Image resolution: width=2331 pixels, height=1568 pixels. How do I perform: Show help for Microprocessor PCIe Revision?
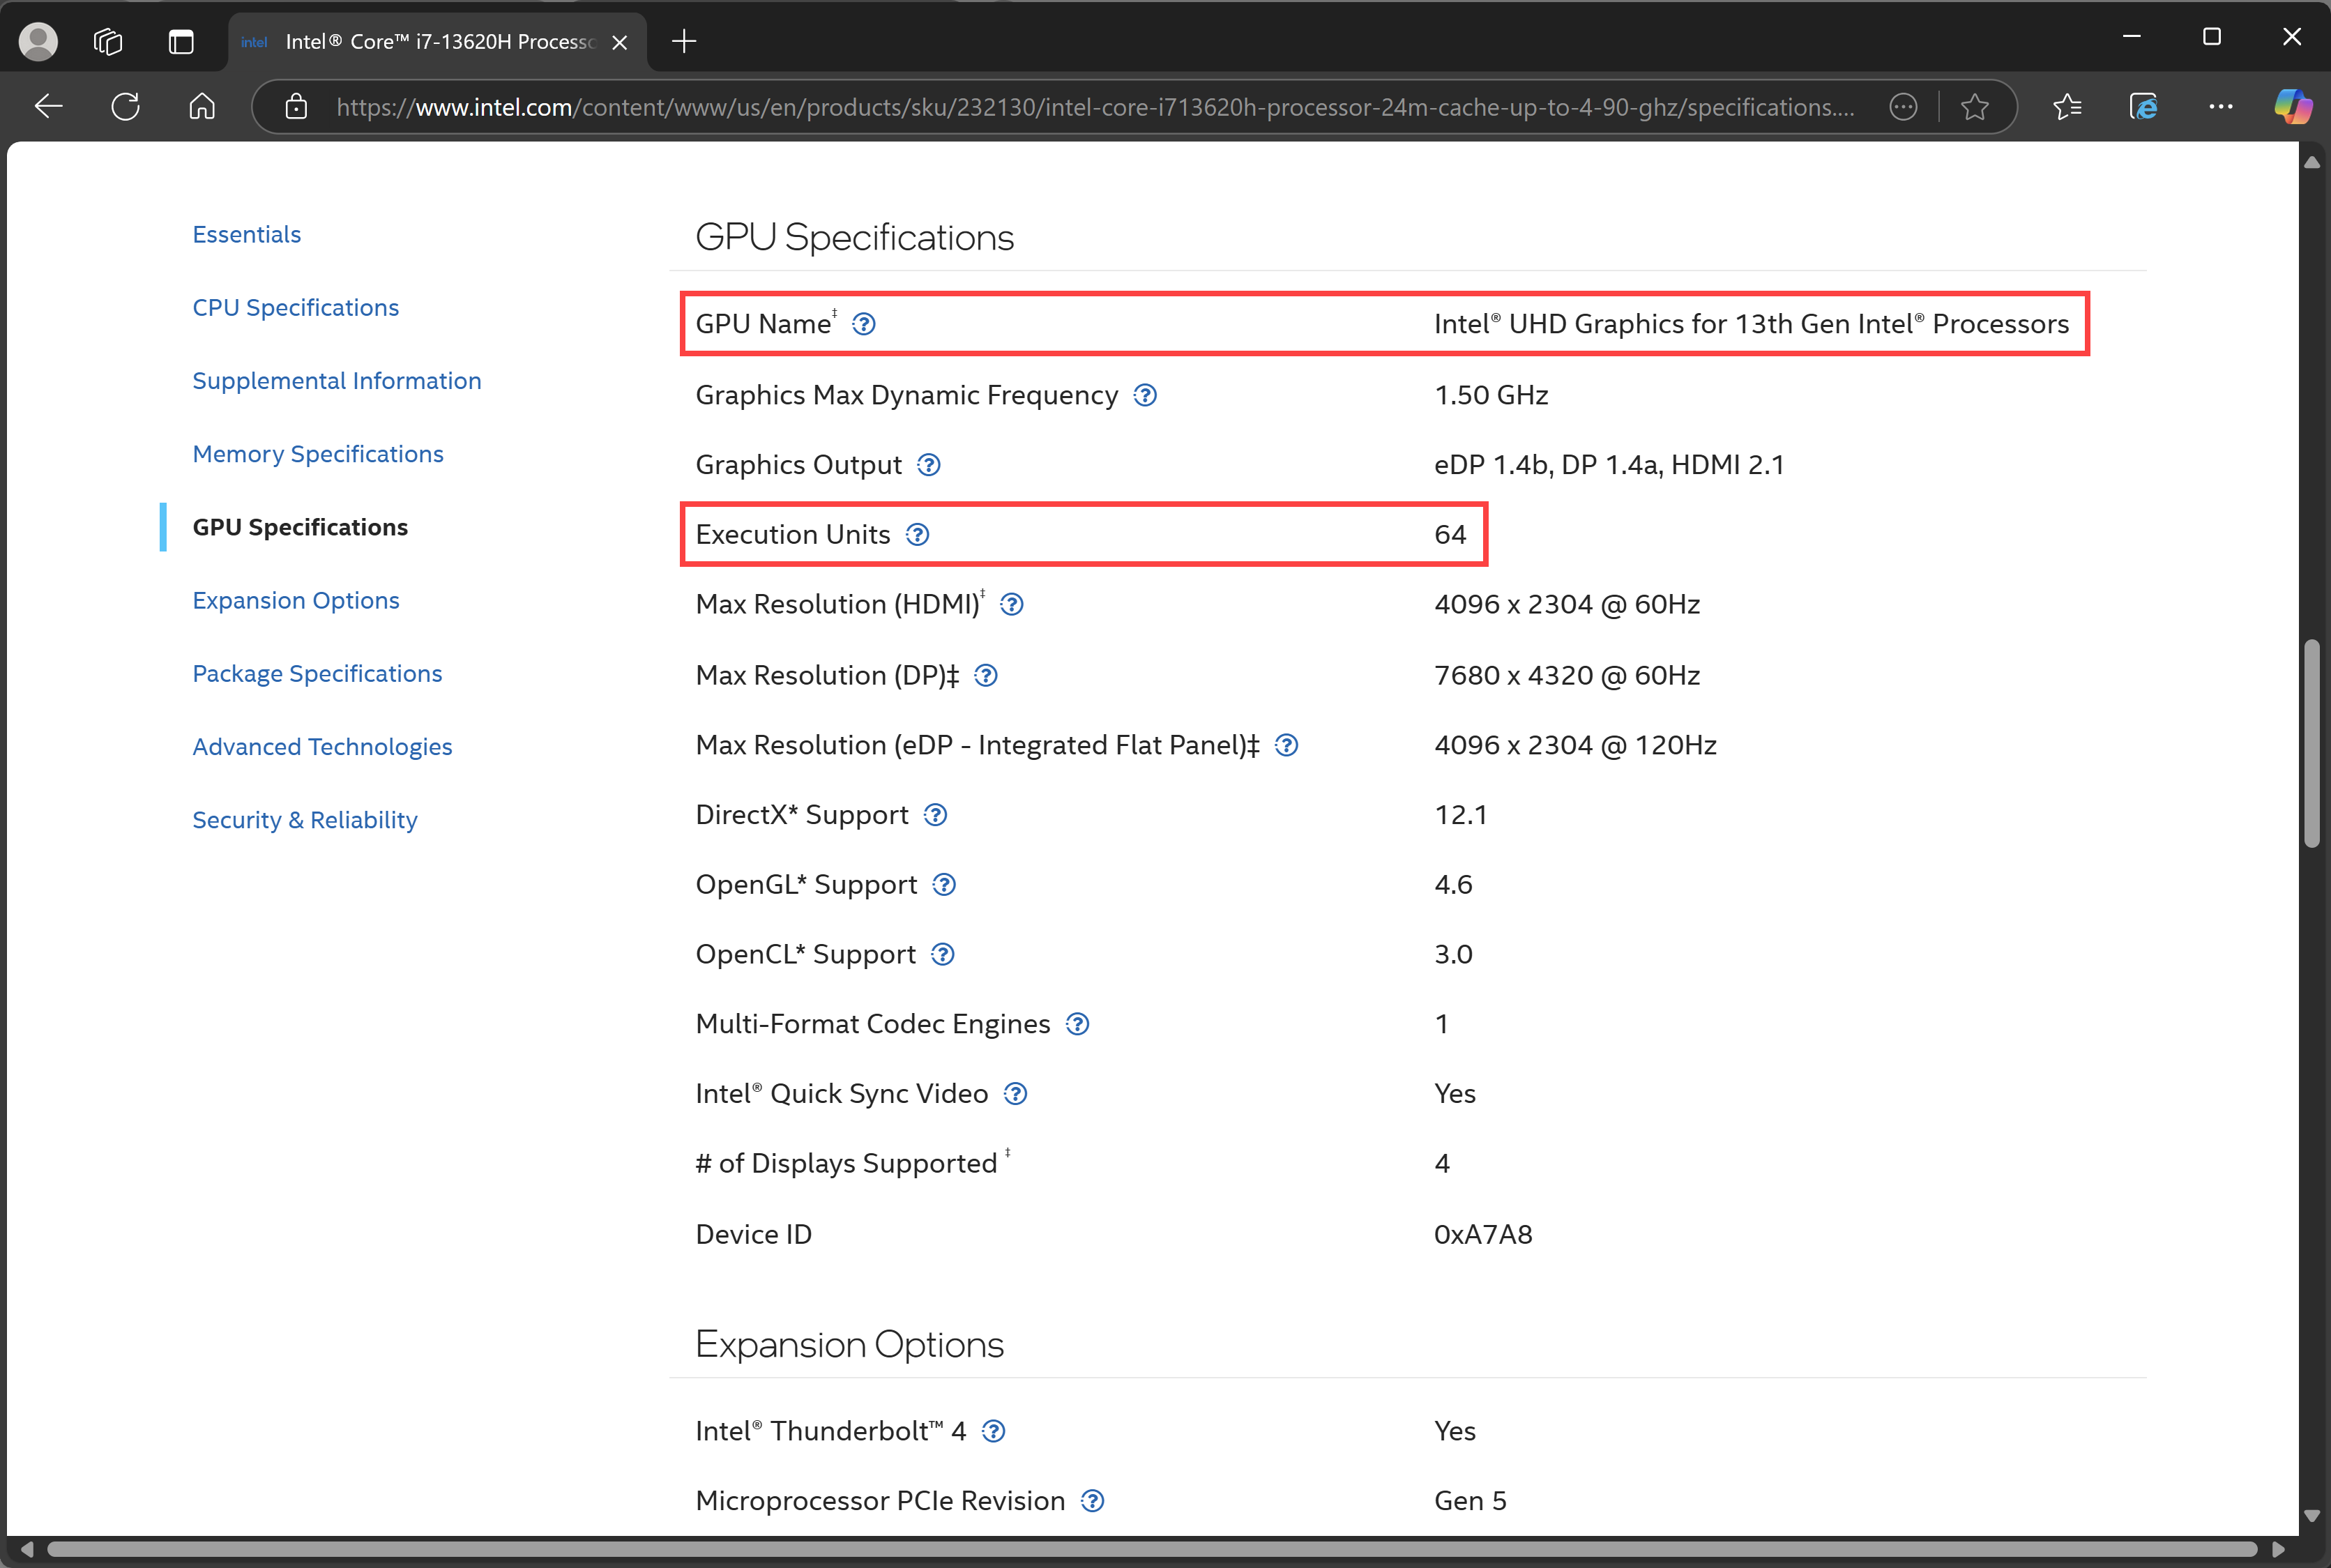(x=1093, y=1501)
